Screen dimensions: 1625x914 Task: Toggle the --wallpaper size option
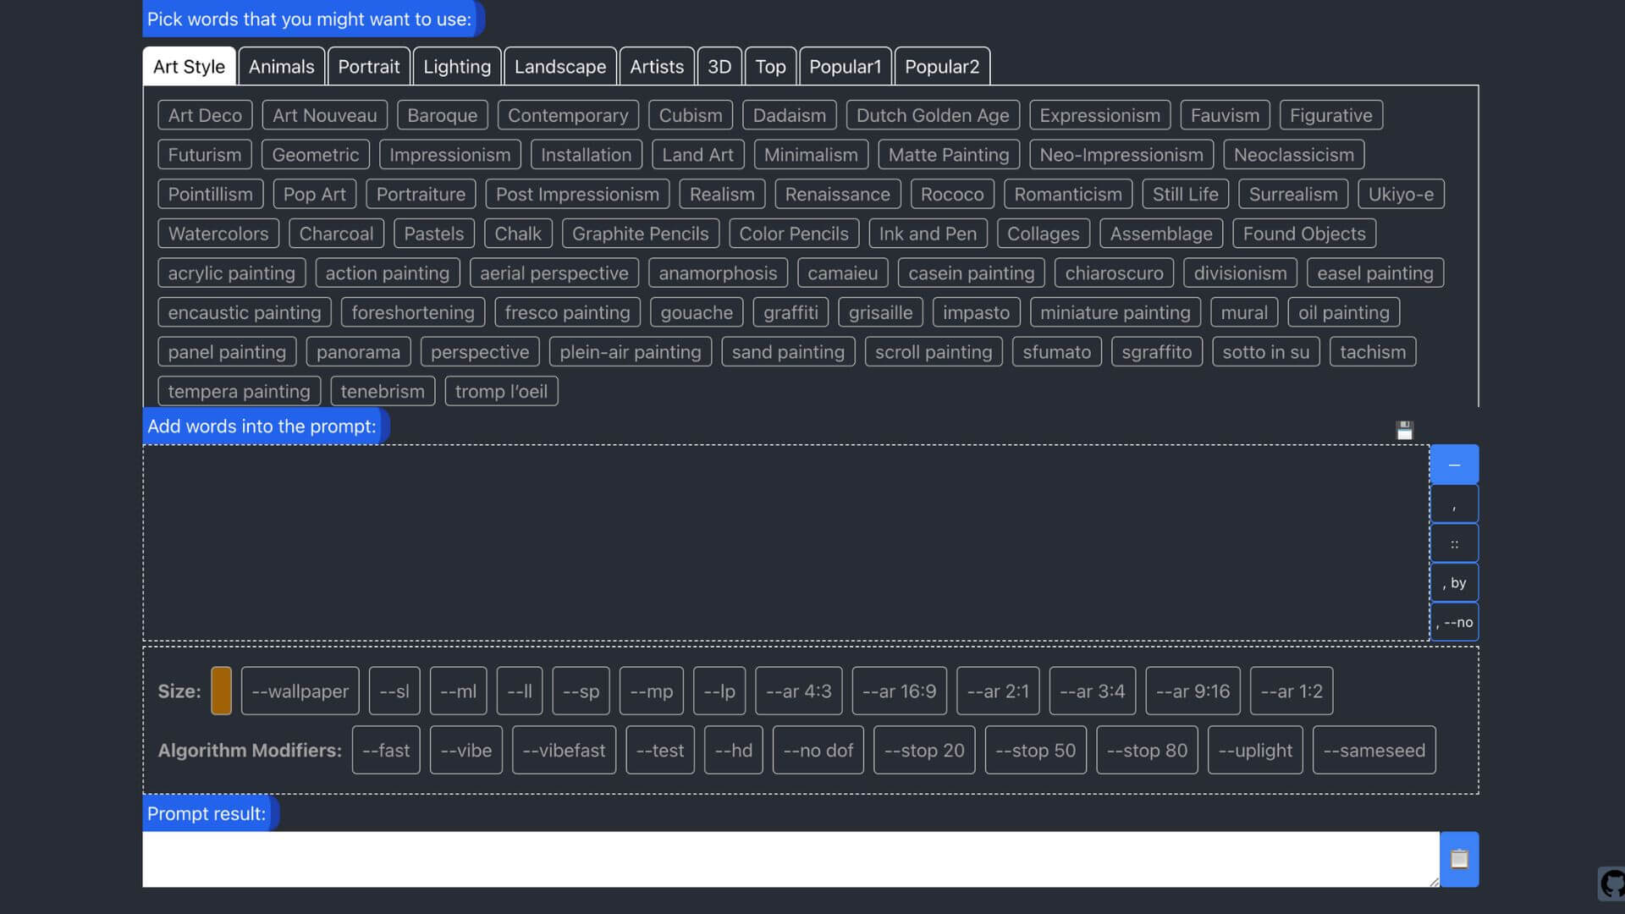pos(300,691)
